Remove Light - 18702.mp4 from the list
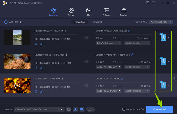177x114 pixels. [x=175, y=78]
